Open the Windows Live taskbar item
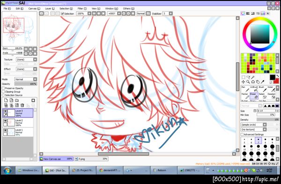The width and height of the screenshot is (281, 184). click(x=29, y=170)
